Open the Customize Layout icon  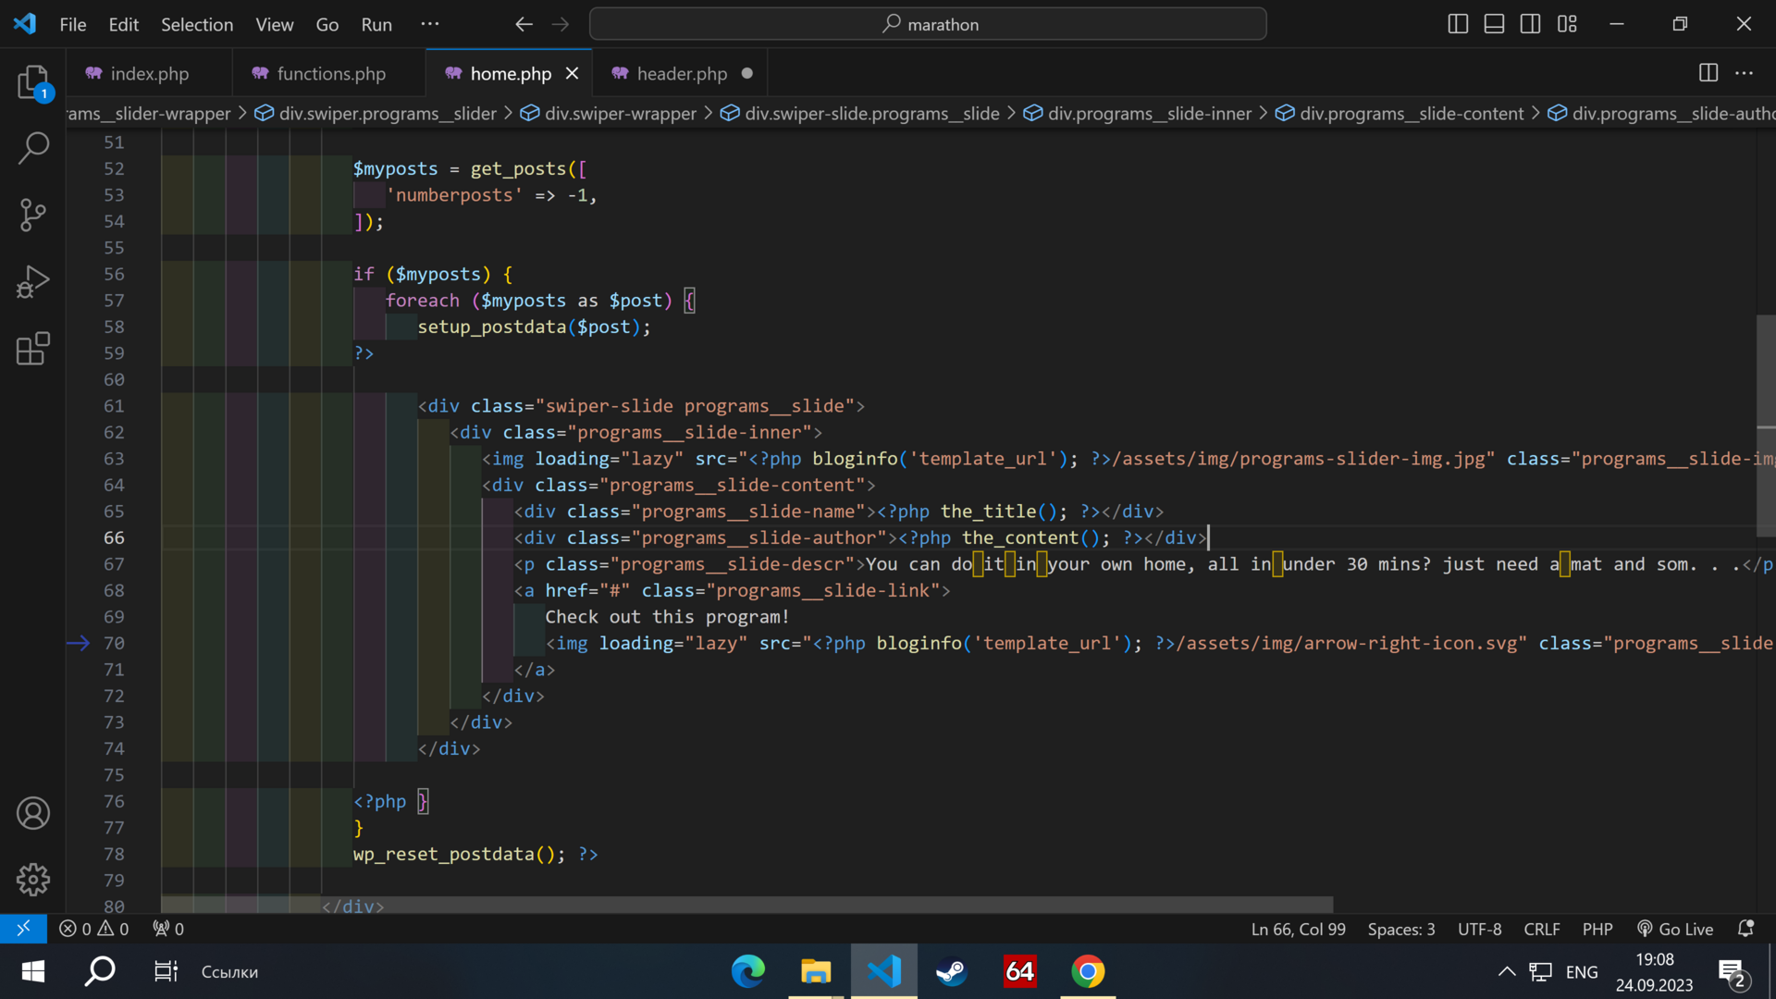pos(1567,24)
